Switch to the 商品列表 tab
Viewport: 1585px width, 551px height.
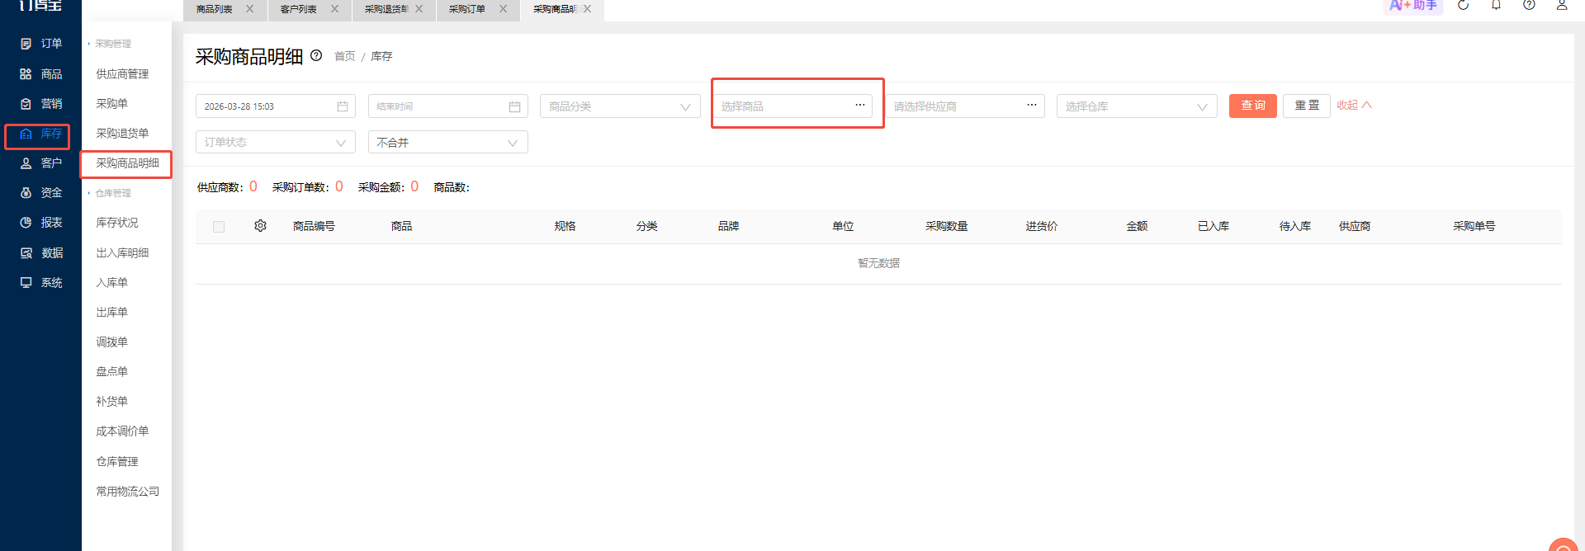point(215,9)
